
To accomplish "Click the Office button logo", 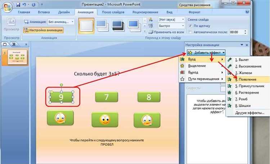I will (x=7, y=7).
